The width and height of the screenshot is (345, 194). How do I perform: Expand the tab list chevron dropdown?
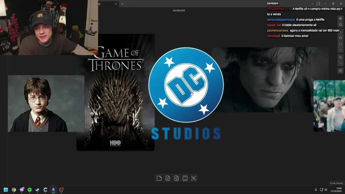(312, 4)
